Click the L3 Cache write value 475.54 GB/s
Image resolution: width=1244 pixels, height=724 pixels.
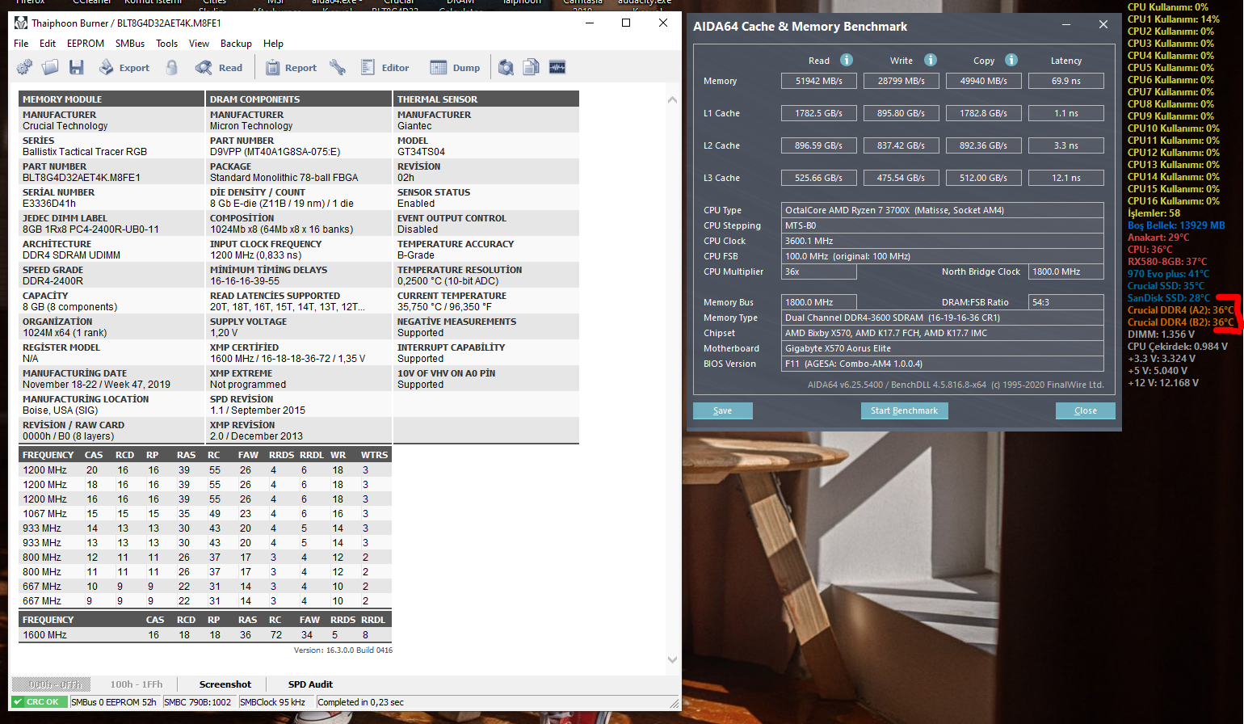(901, 178)
